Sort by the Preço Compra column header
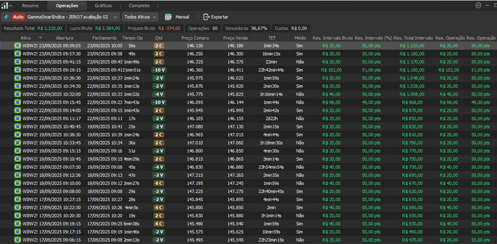 [x=195, y=38]
